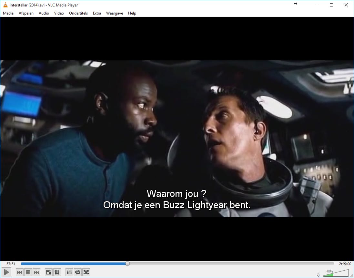Toggle fullscreen video mode icon
The image size is (354, 278).
[x=48, y=273]
